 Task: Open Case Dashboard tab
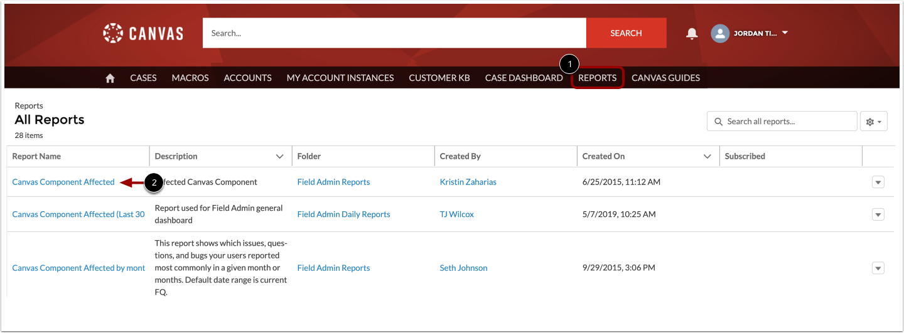click(x=524, y=78)
